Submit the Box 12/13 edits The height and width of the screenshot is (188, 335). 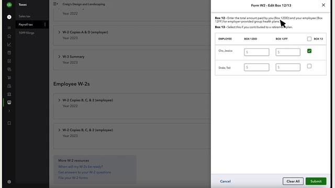316,181
